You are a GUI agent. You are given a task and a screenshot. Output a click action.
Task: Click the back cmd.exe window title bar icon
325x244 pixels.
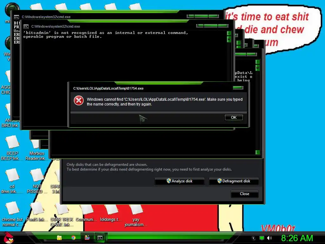point(17,17)
